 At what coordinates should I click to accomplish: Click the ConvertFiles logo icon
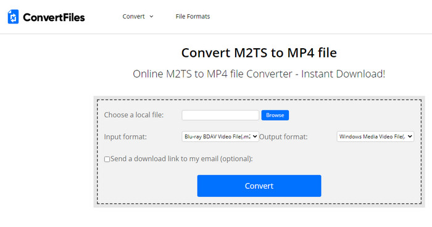[x=13, y=17]
